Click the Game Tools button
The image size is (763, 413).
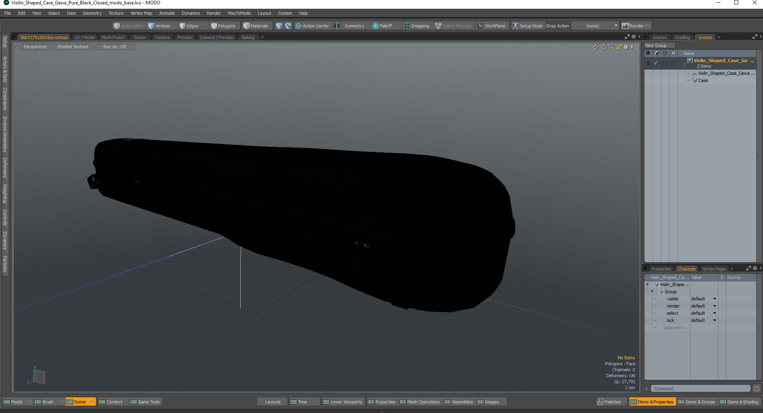click(145, 402)
